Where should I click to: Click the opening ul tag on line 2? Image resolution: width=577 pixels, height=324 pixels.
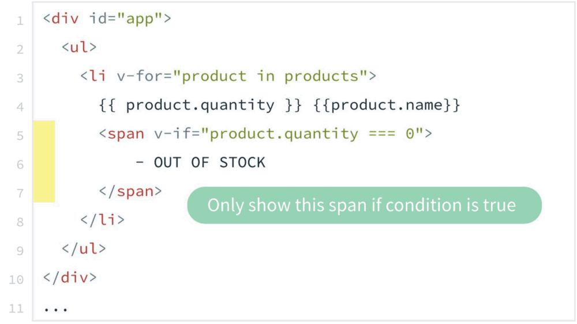79,47
